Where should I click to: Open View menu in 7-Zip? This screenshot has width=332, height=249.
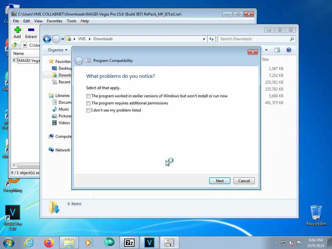[x=38, y=21]
